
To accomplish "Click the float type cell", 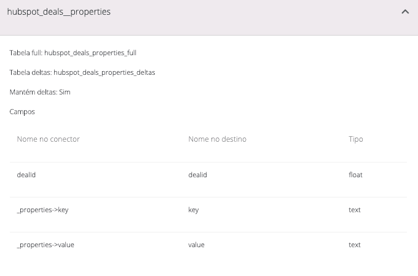I will click(355, 175).
